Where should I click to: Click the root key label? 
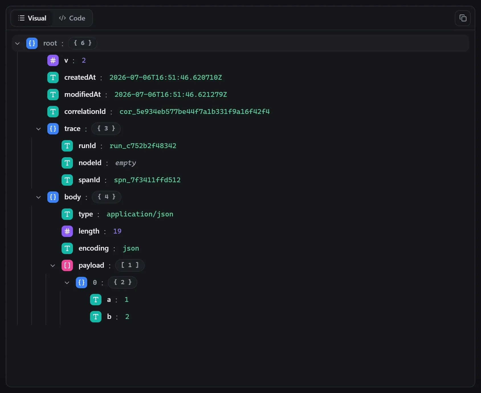pos(50,43)
